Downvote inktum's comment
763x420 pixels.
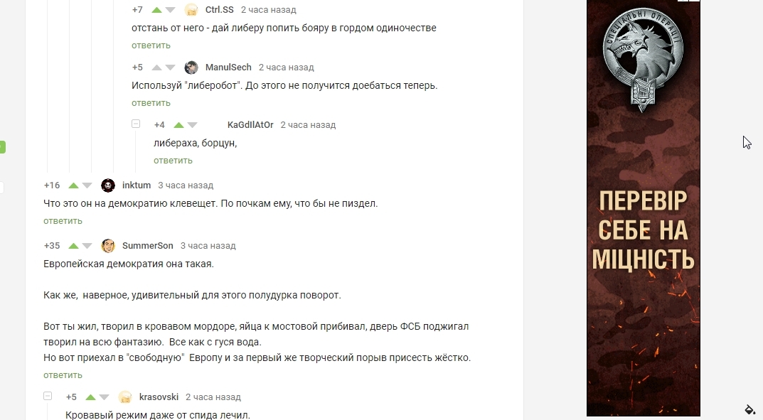pos(87,185)
